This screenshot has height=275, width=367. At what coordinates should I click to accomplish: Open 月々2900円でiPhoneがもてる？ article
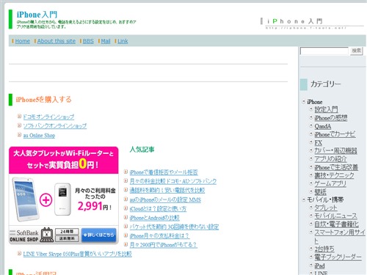(164, 245)
